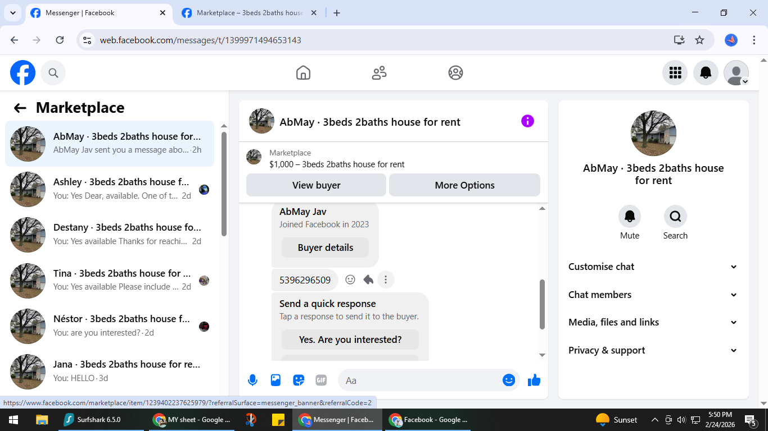768x431 pixels.
Task: Reply to the 5396296509 message
Action: pyautogui.click(x=368, y=279)
